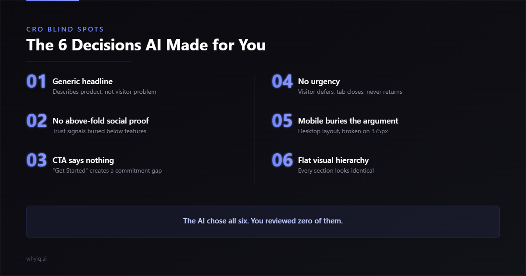Click the 06 number badge
The image size is (526, 276).
[282, 160]
